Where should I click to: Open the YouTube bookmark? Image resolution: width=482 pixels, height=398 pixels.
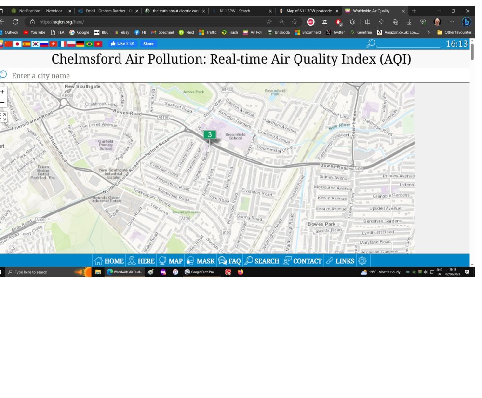[x=34, y=32]
